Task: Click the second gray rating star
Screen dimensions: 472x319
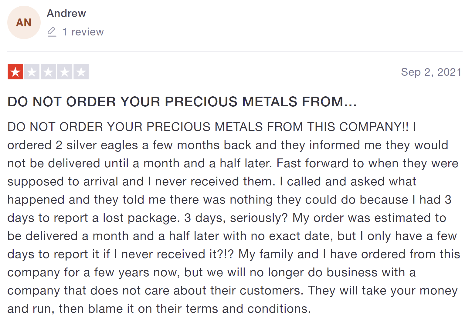Action: coord(32,72)
